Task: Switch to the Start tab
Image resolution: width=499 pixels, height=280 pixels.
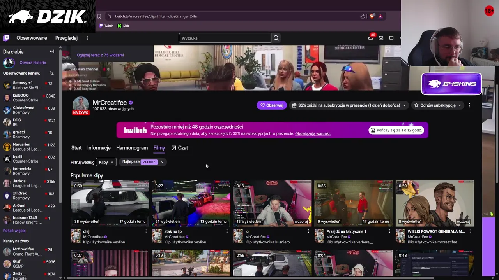Action: (76, 148)
